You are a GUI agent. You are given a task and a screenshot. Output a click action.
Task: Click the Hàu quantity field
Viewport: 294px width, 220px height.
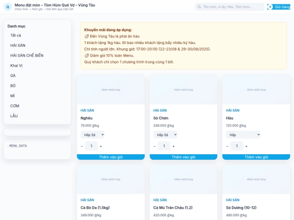tap(237, 146)
